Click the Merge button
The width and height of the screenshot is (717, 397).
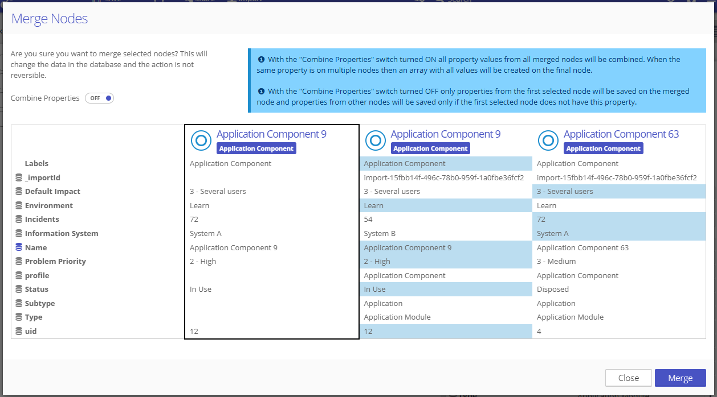pos(680,378)
